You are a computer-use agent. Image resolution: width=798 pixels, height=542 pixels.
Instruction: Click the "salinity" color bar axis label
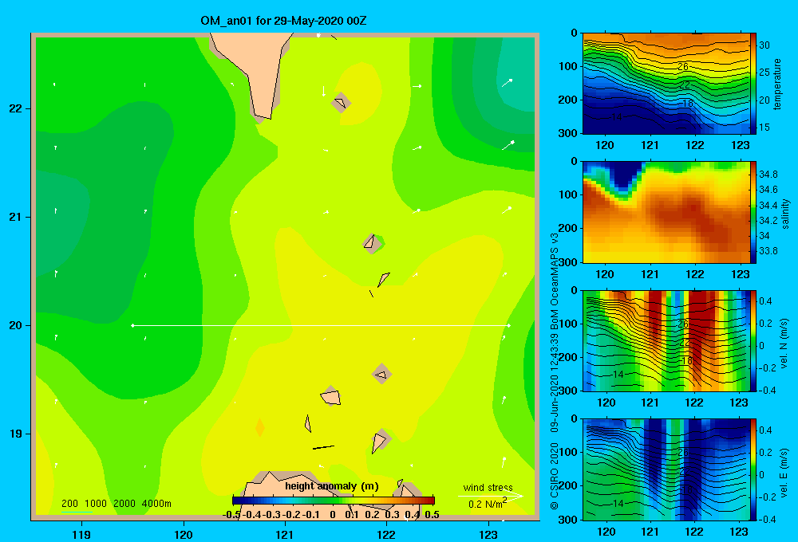(785, 214)
